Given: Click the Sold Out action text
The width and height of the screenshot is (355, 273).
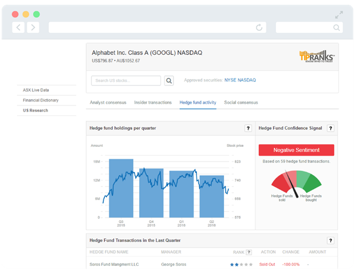Looking at the screenshot, I should [x=267, y=264].
